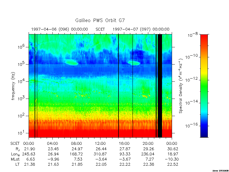Click the colorbar tick label 10^-14

[192, 103]
